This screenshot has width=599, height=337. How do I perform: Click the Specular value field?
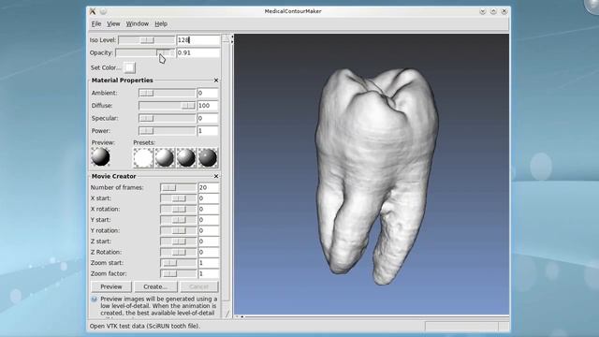coord(208,118)
